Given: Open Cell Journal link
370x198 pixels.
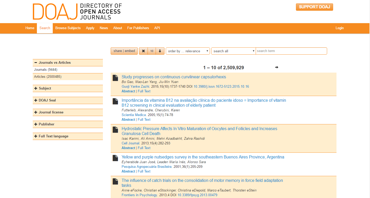Looking at the screenshot, I should click(131, 143).
